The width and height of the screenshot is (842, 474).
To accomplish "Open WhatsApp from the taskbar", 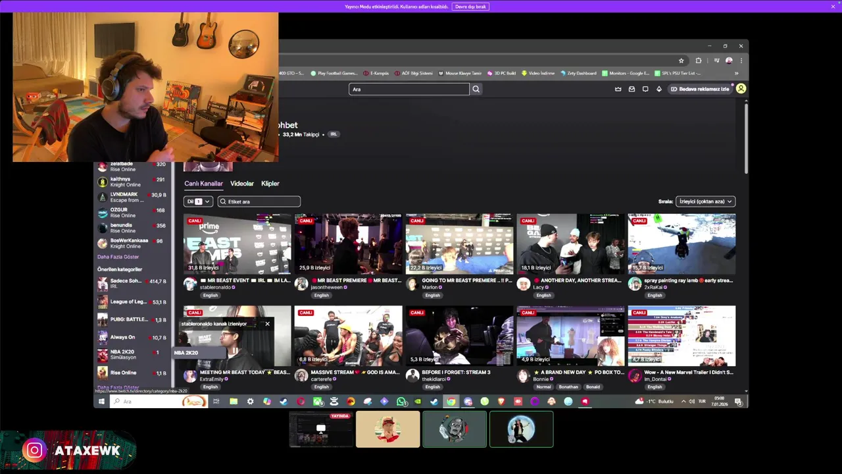I will click(x=401, y=402).
